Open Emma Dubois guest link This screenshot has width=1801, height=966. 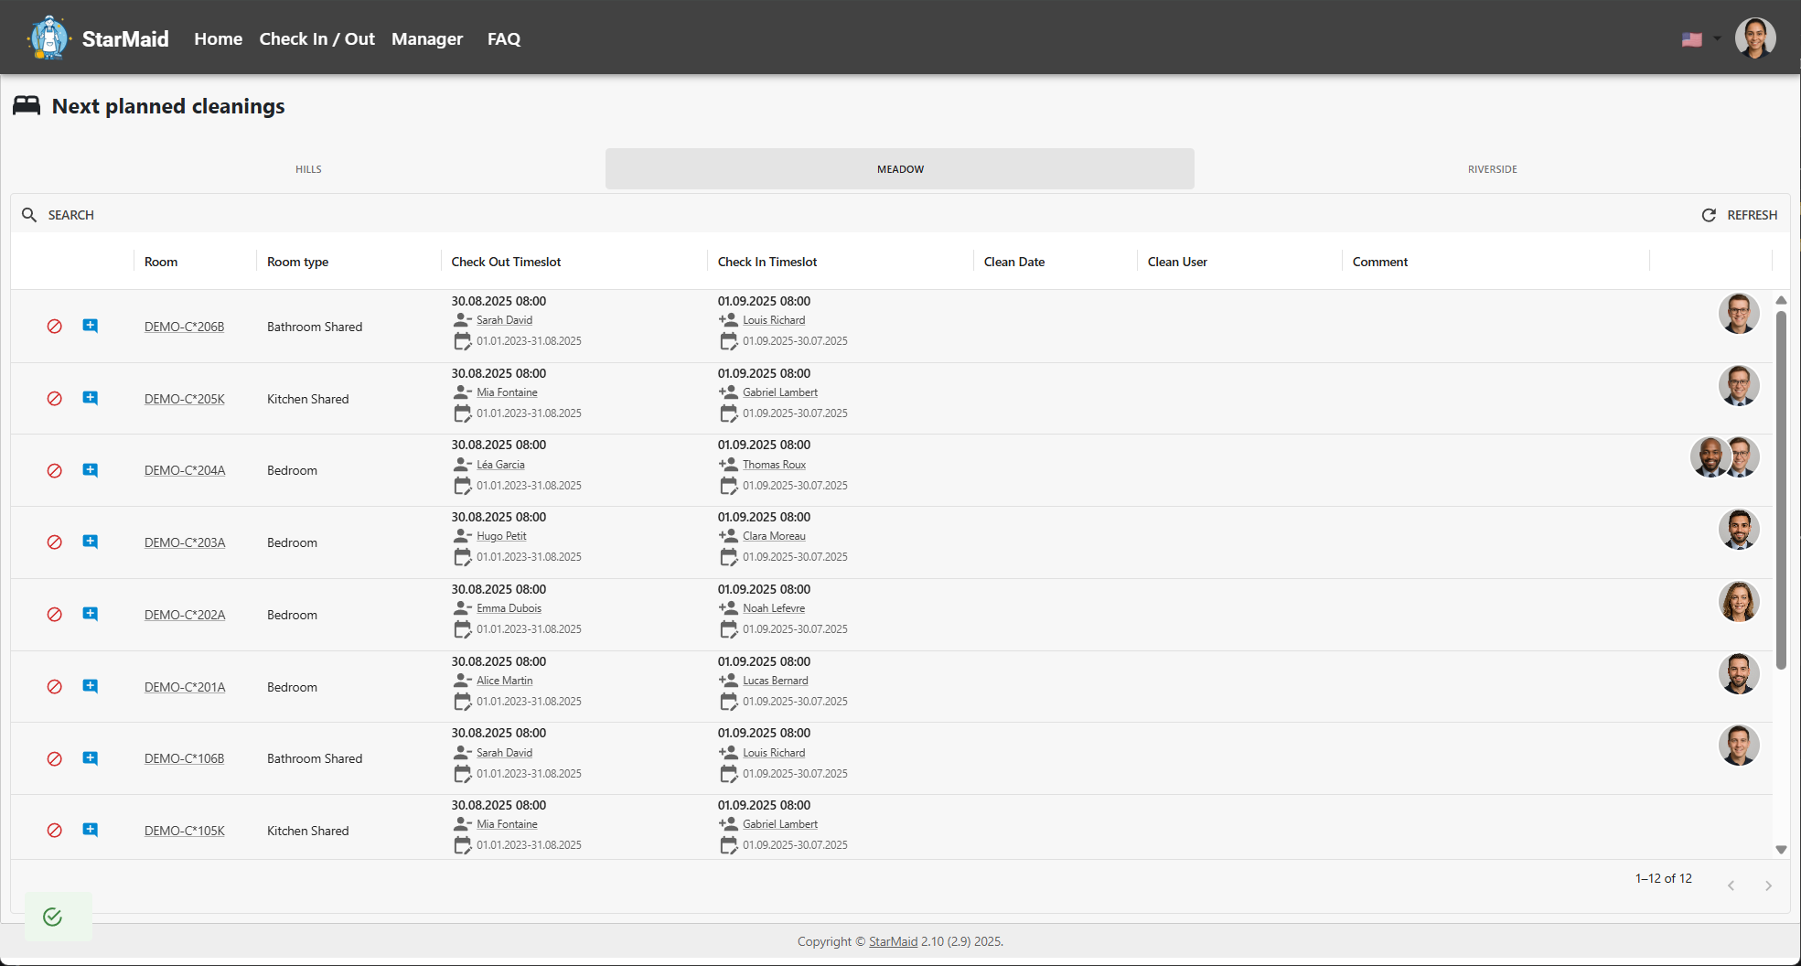pos(509,608)
